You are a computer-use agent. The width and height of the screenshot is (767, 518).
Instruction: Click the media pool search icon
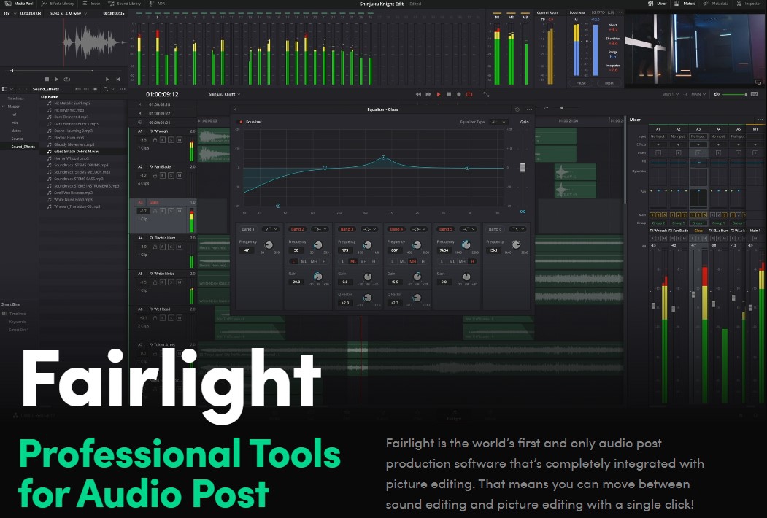coord(105,89)
